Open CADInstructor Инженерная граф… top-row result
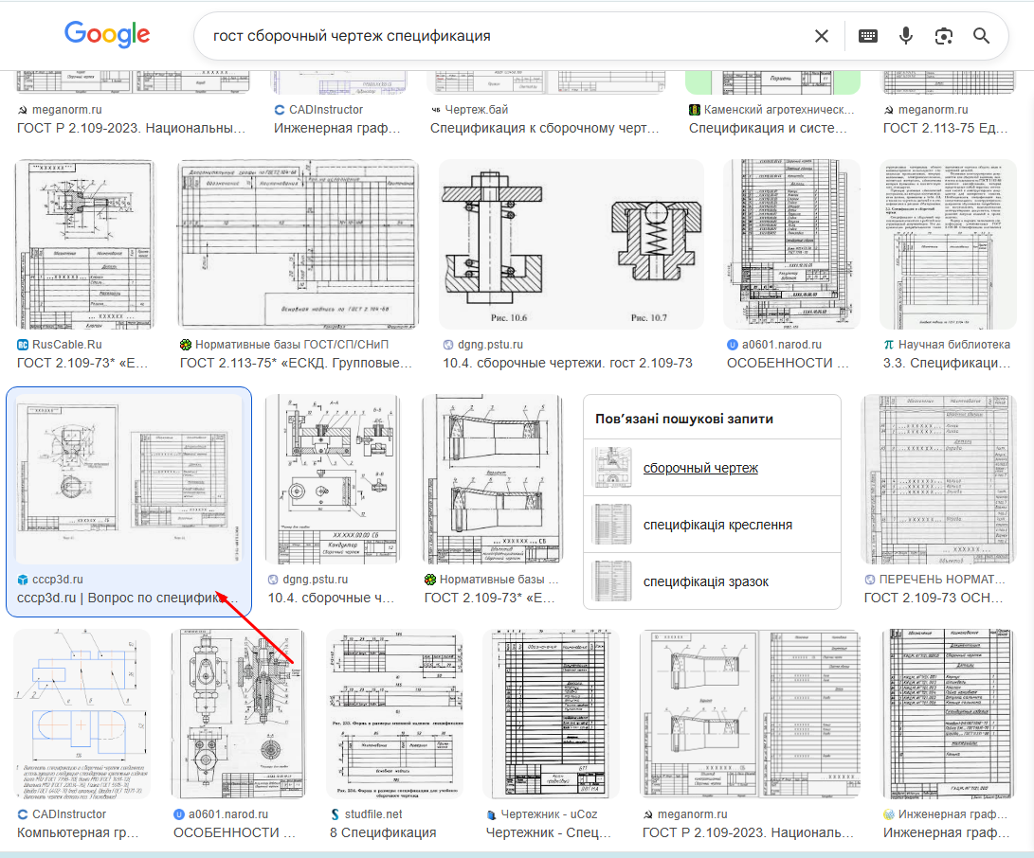Viewport: 1034px width, 858px height. click(337, 128)
